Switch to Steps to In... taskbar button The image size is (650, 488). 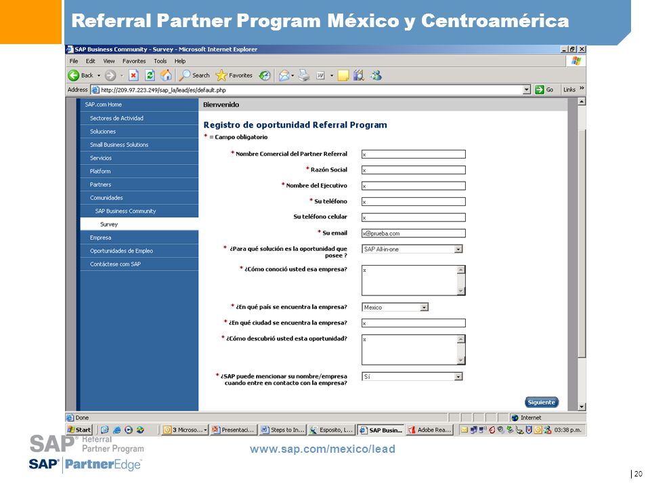[282, 430]
